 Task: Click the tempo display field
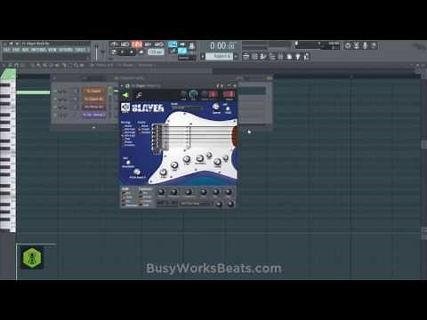156,52
